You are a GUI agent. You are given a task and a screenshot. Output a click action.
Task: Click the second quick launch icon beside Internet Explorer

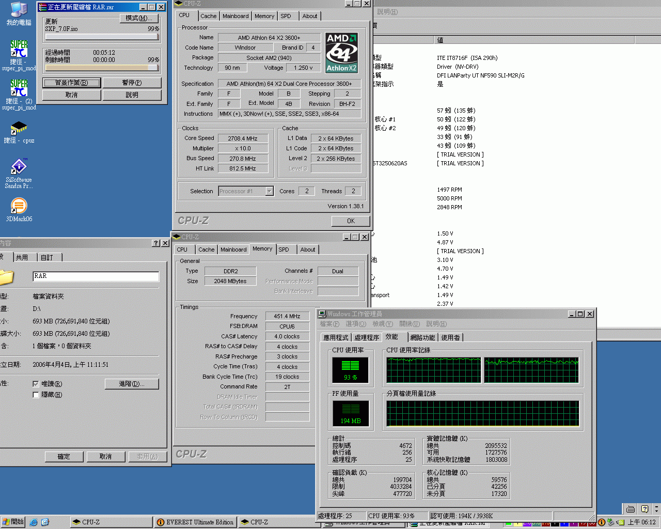pyautogui.click(x=45, y=522)
